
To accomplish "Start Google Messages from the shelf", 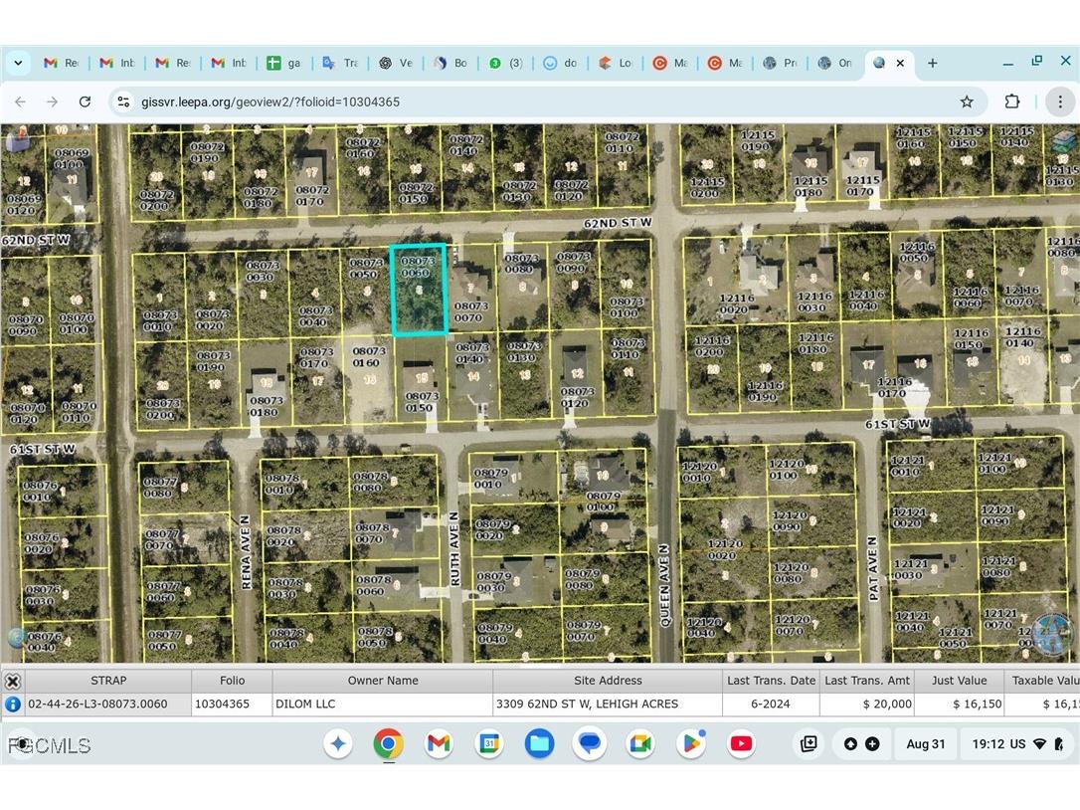I will point(590,743).
